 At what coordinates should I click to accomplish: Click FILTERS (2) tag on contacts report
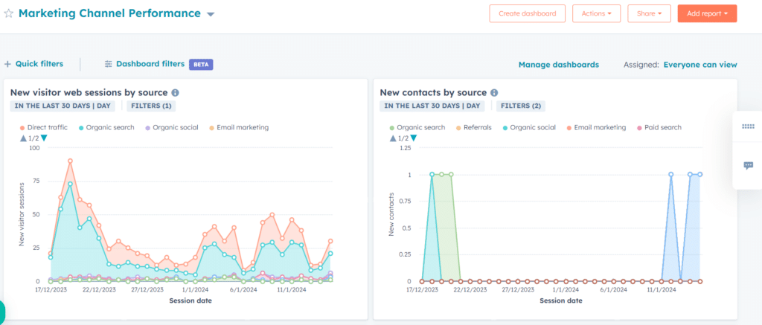coord(522,106)
